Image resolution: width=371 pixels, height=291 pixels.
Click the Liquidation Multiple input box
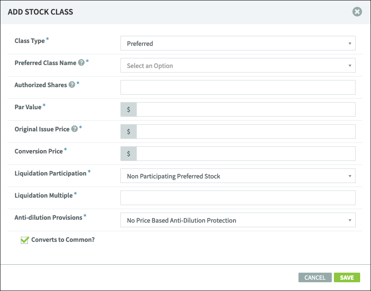pyautogui.click(x=238, y=198)
